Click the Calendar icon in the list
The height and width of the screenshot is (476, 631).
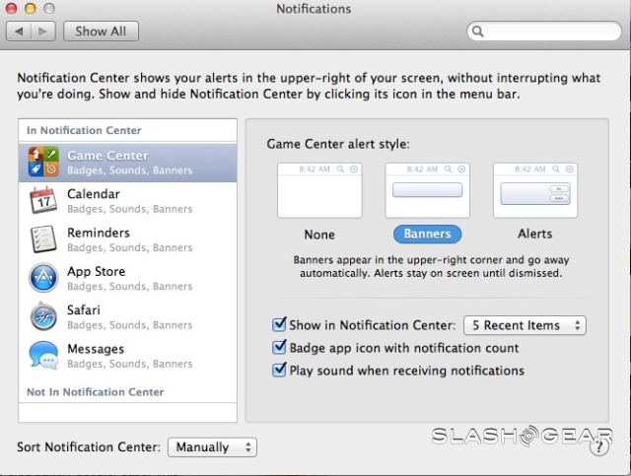tap(42, 201)
